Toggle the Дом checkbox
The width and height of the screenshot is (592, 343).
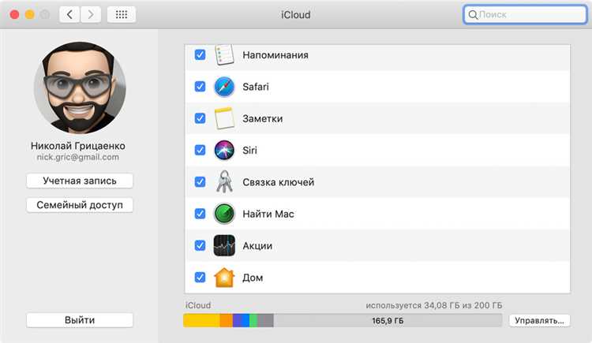point(200,278)
